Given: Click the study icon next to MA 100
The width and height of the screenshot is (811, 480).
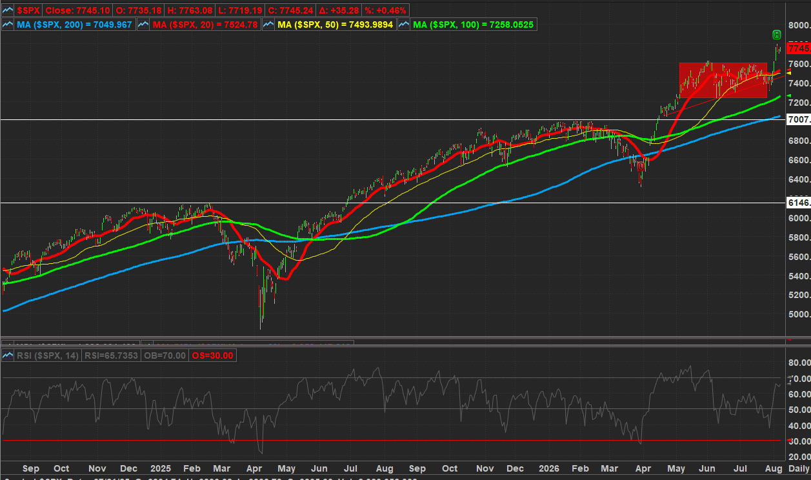Looking at the screenshot, I should [405, 25].
